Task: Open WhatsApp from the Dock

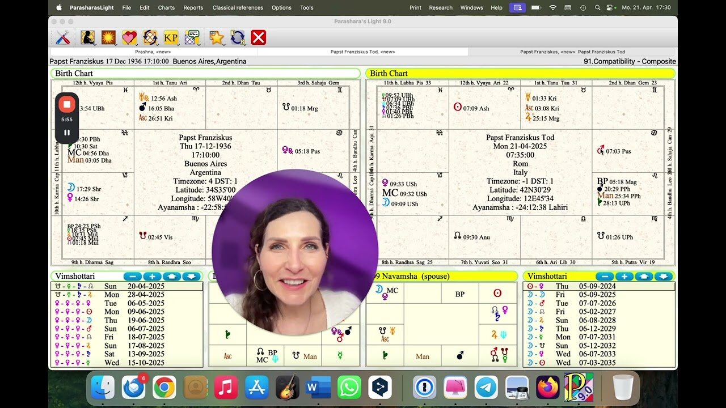Action: click(x=349, y=388)
